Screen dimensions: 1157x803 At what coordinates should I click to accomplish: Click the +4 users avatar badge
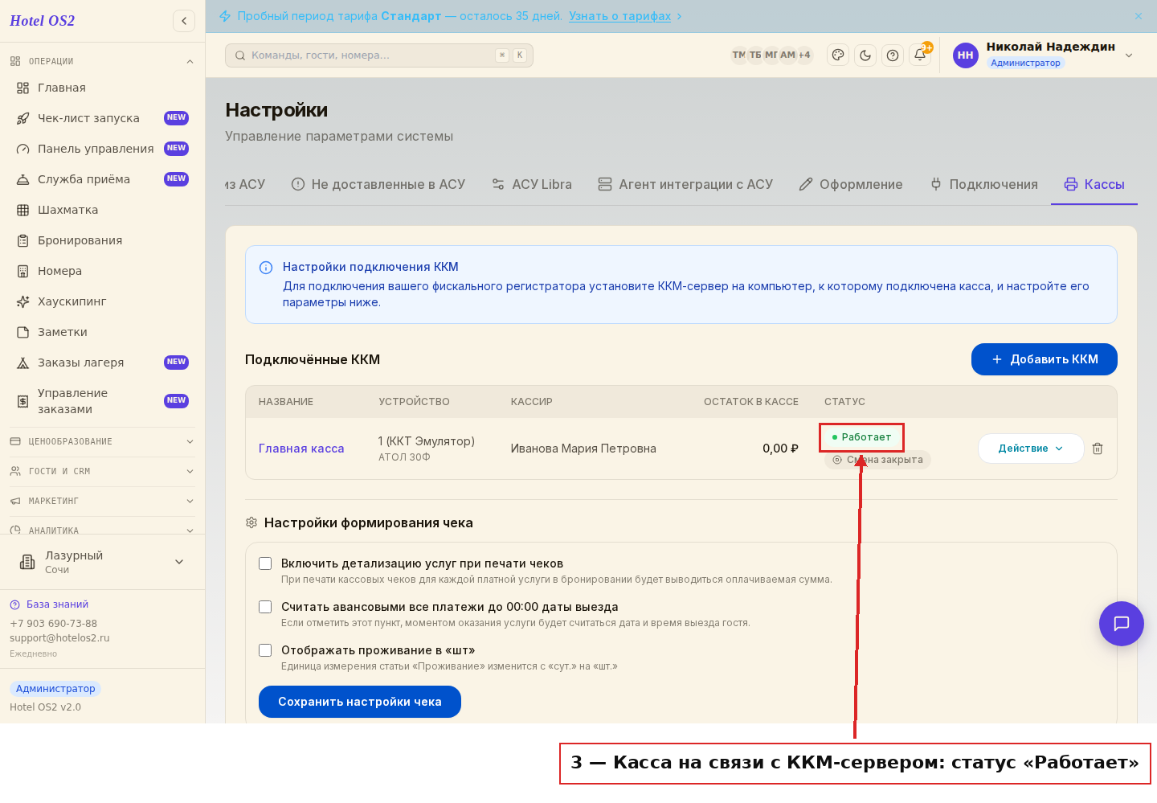(x=804, y=55)
